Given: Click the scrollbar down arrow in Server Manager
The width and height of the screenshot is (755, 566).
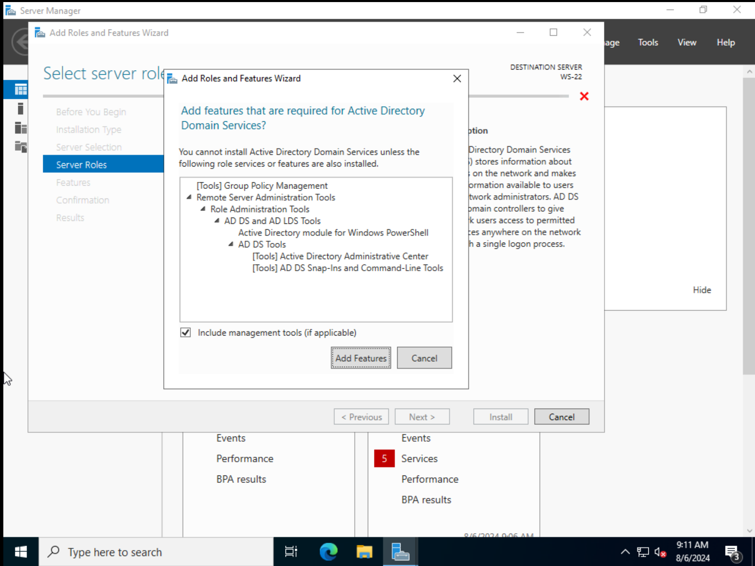Looking at the screenshot, I should tap(749, 530).
